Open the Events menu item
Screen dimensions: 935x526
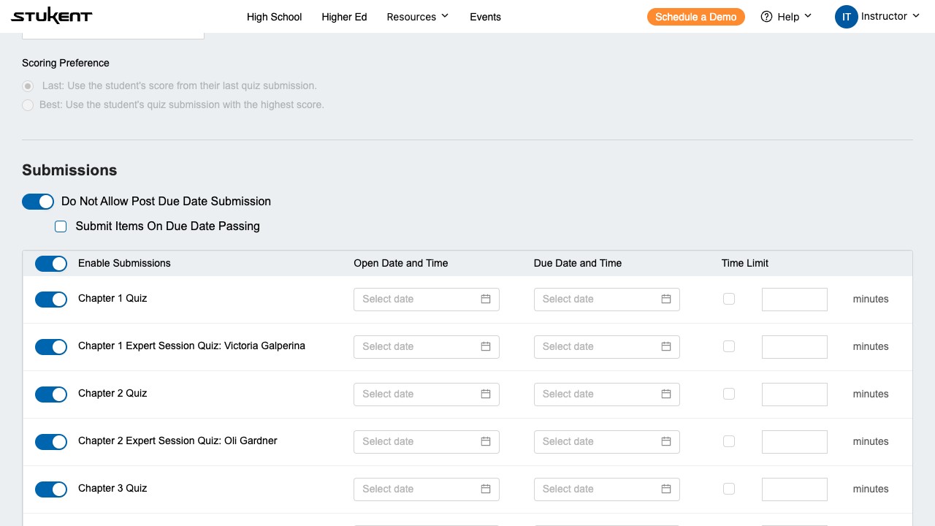coord(485,17)
